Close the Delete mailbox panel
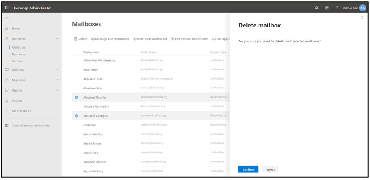Screen dimensions: 370x180 [362, 18]
